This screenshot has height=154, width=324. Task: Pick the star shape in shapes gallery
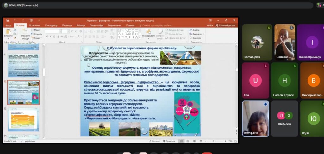coord(136,37)
